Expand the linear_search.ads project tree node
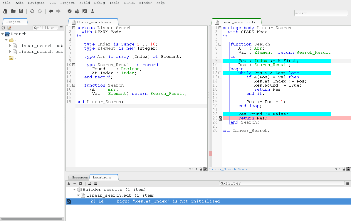The width and height of the screenshot is (351, 221). [10, 51]
